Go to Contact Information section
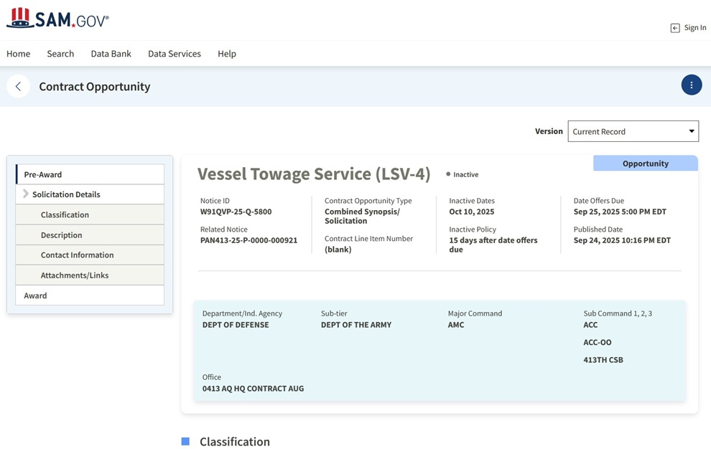 [77, 255]
